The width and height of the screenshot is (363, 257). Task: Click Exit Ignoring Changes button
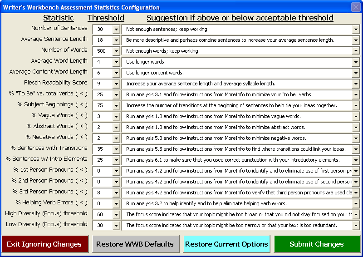point(45,244)
